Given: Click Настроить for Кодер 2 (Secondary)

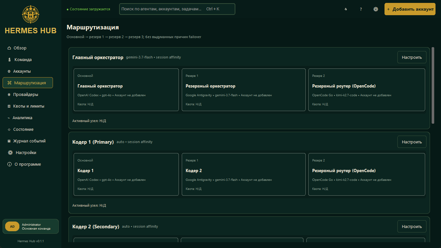Looking at the screenshot, I should coord(412,227).
